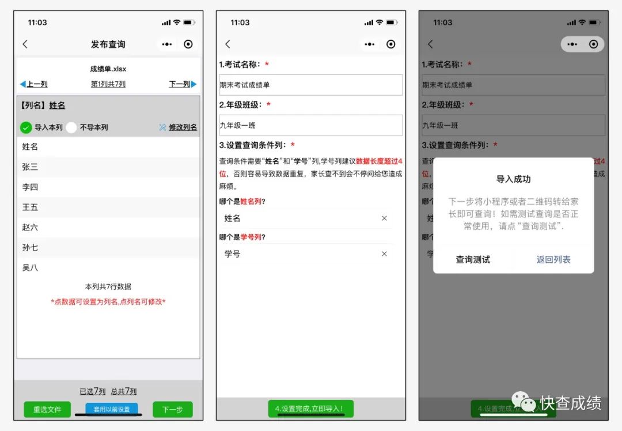The height and width of the screenshot is (431, 622).
Task: Click 4.设置完成,立即导入! button
Action: coord(310,409)
